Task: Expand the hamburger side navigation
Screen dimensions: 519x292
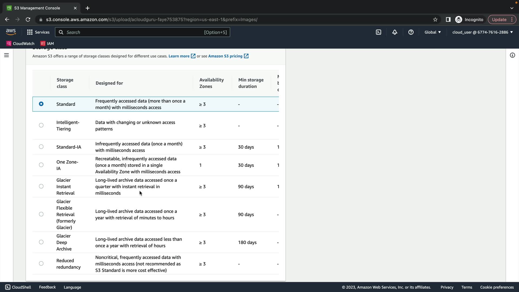Action: tap(6, 55)
